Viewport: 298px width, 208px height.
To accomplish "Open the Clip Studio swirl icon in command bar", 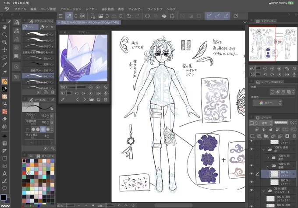I will click(x=82, y=16).
